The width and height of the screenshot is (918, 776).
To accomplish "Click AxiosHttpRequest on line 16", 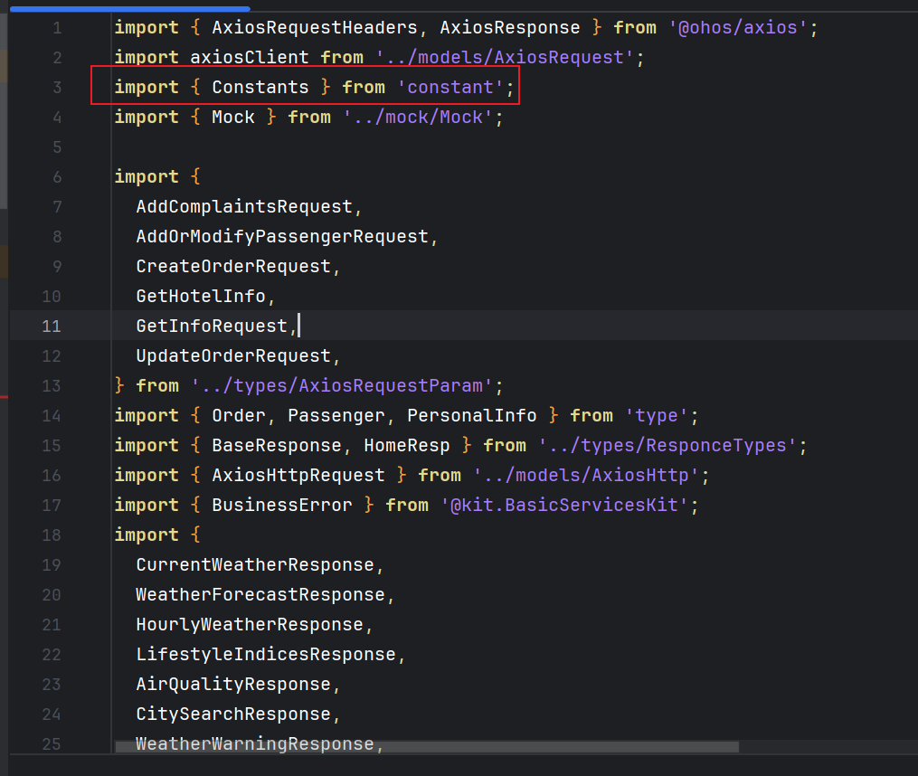I will [298, 476].
